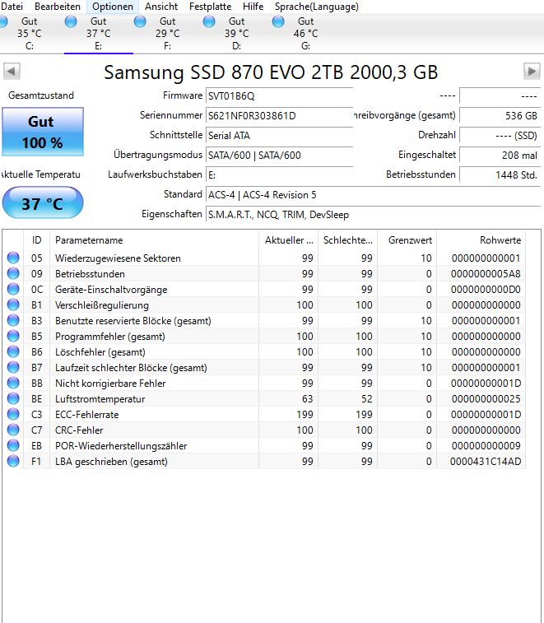Click status orb of Wiederzugewiesene Sektoren row

(13, 258)
